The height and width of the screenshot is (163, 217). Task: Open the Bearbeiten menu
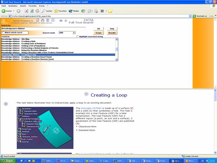(13, 6)
